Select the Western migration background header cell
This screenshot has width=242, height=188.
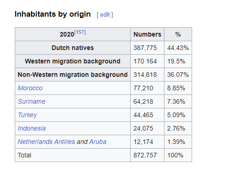(73, 61)
